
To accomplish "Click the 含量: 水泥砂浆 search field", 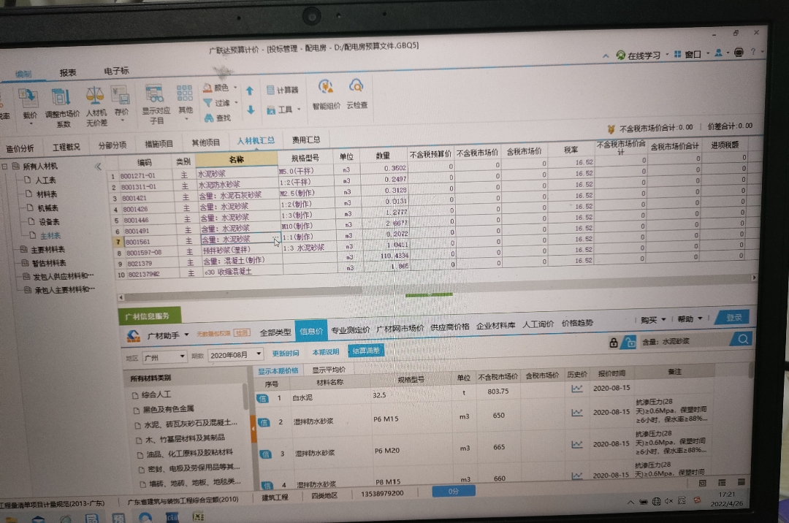I will (x=685, y=341).
